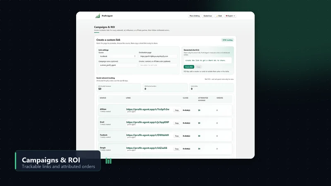
Task: Copy the Affiliate link
Action: click(177, 110)
